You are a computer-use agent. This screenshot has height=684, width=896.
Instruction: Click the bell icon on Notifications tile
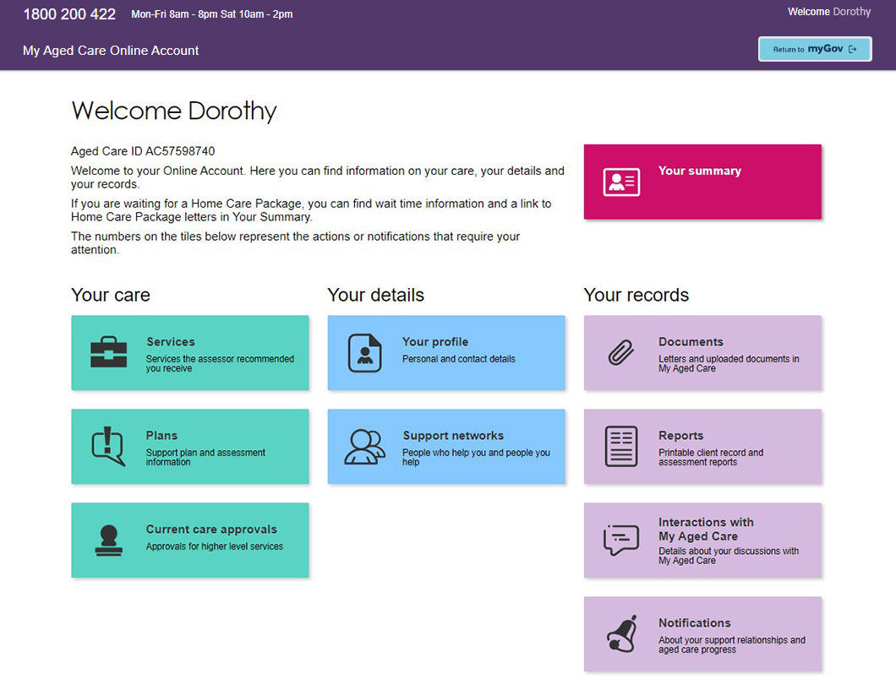coord(622,634)
